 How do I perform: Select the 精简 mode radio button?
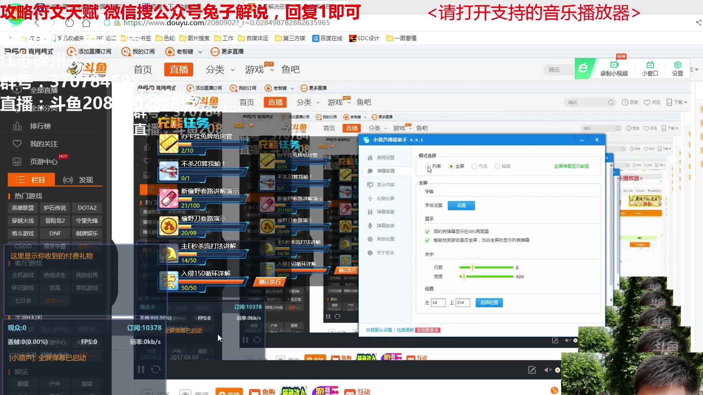(498, 166)
